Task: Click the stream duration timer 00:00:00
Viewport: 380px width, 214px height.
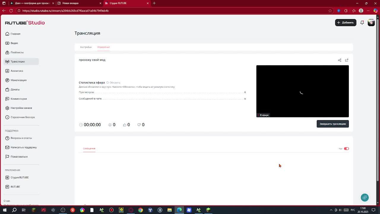Action: tap(90, 125)
